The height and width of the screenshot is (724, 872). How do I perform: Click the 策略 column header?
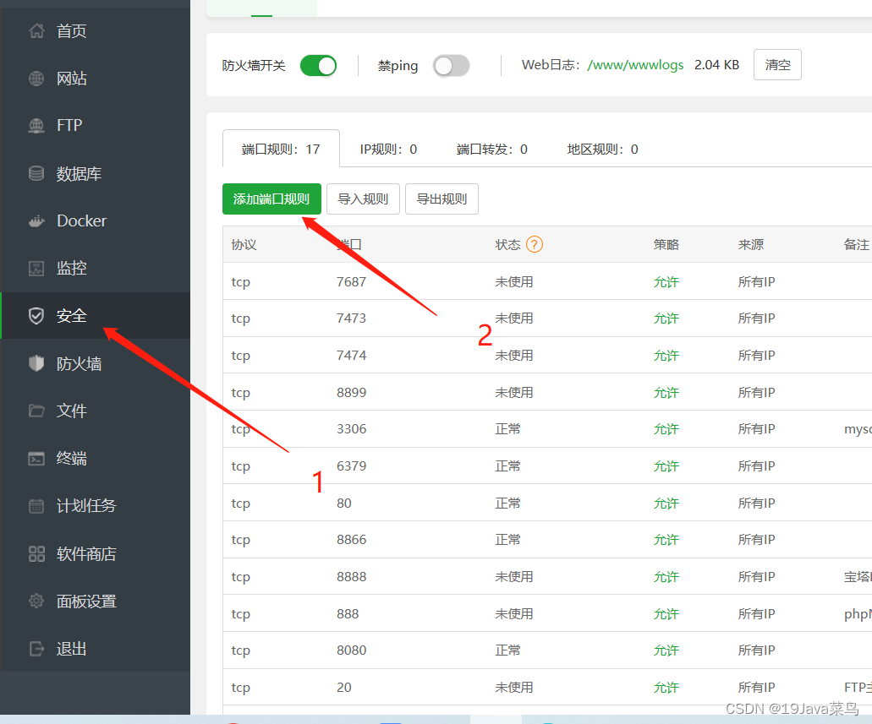point(666,244)
